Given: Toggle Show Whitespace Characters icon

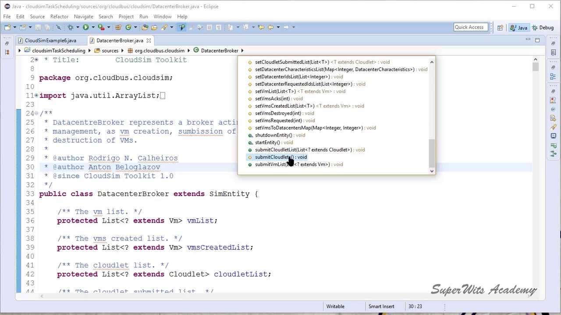Looking at the screenshot, I should tap(218, 27).
